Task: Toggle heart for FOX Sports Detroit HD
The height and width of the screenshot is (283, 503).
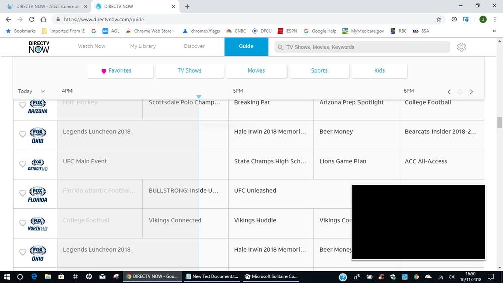Action: click(x=22, y=164)
